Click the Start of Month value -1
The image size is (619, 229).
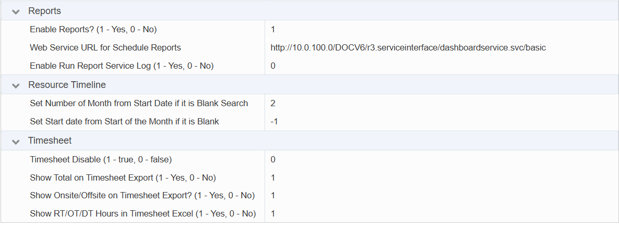coord(274,122)
